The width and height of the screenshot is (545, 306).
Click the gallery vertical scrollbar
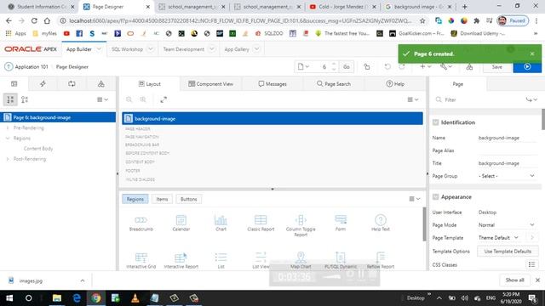click(x=424, y=224)
